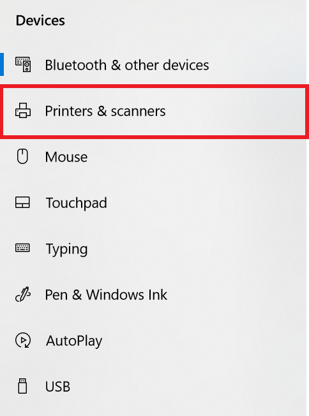The width and height of the screenshot is (309, 416).
Task: Click the keyboard icon next to Typing
Action: click(22, 248)
